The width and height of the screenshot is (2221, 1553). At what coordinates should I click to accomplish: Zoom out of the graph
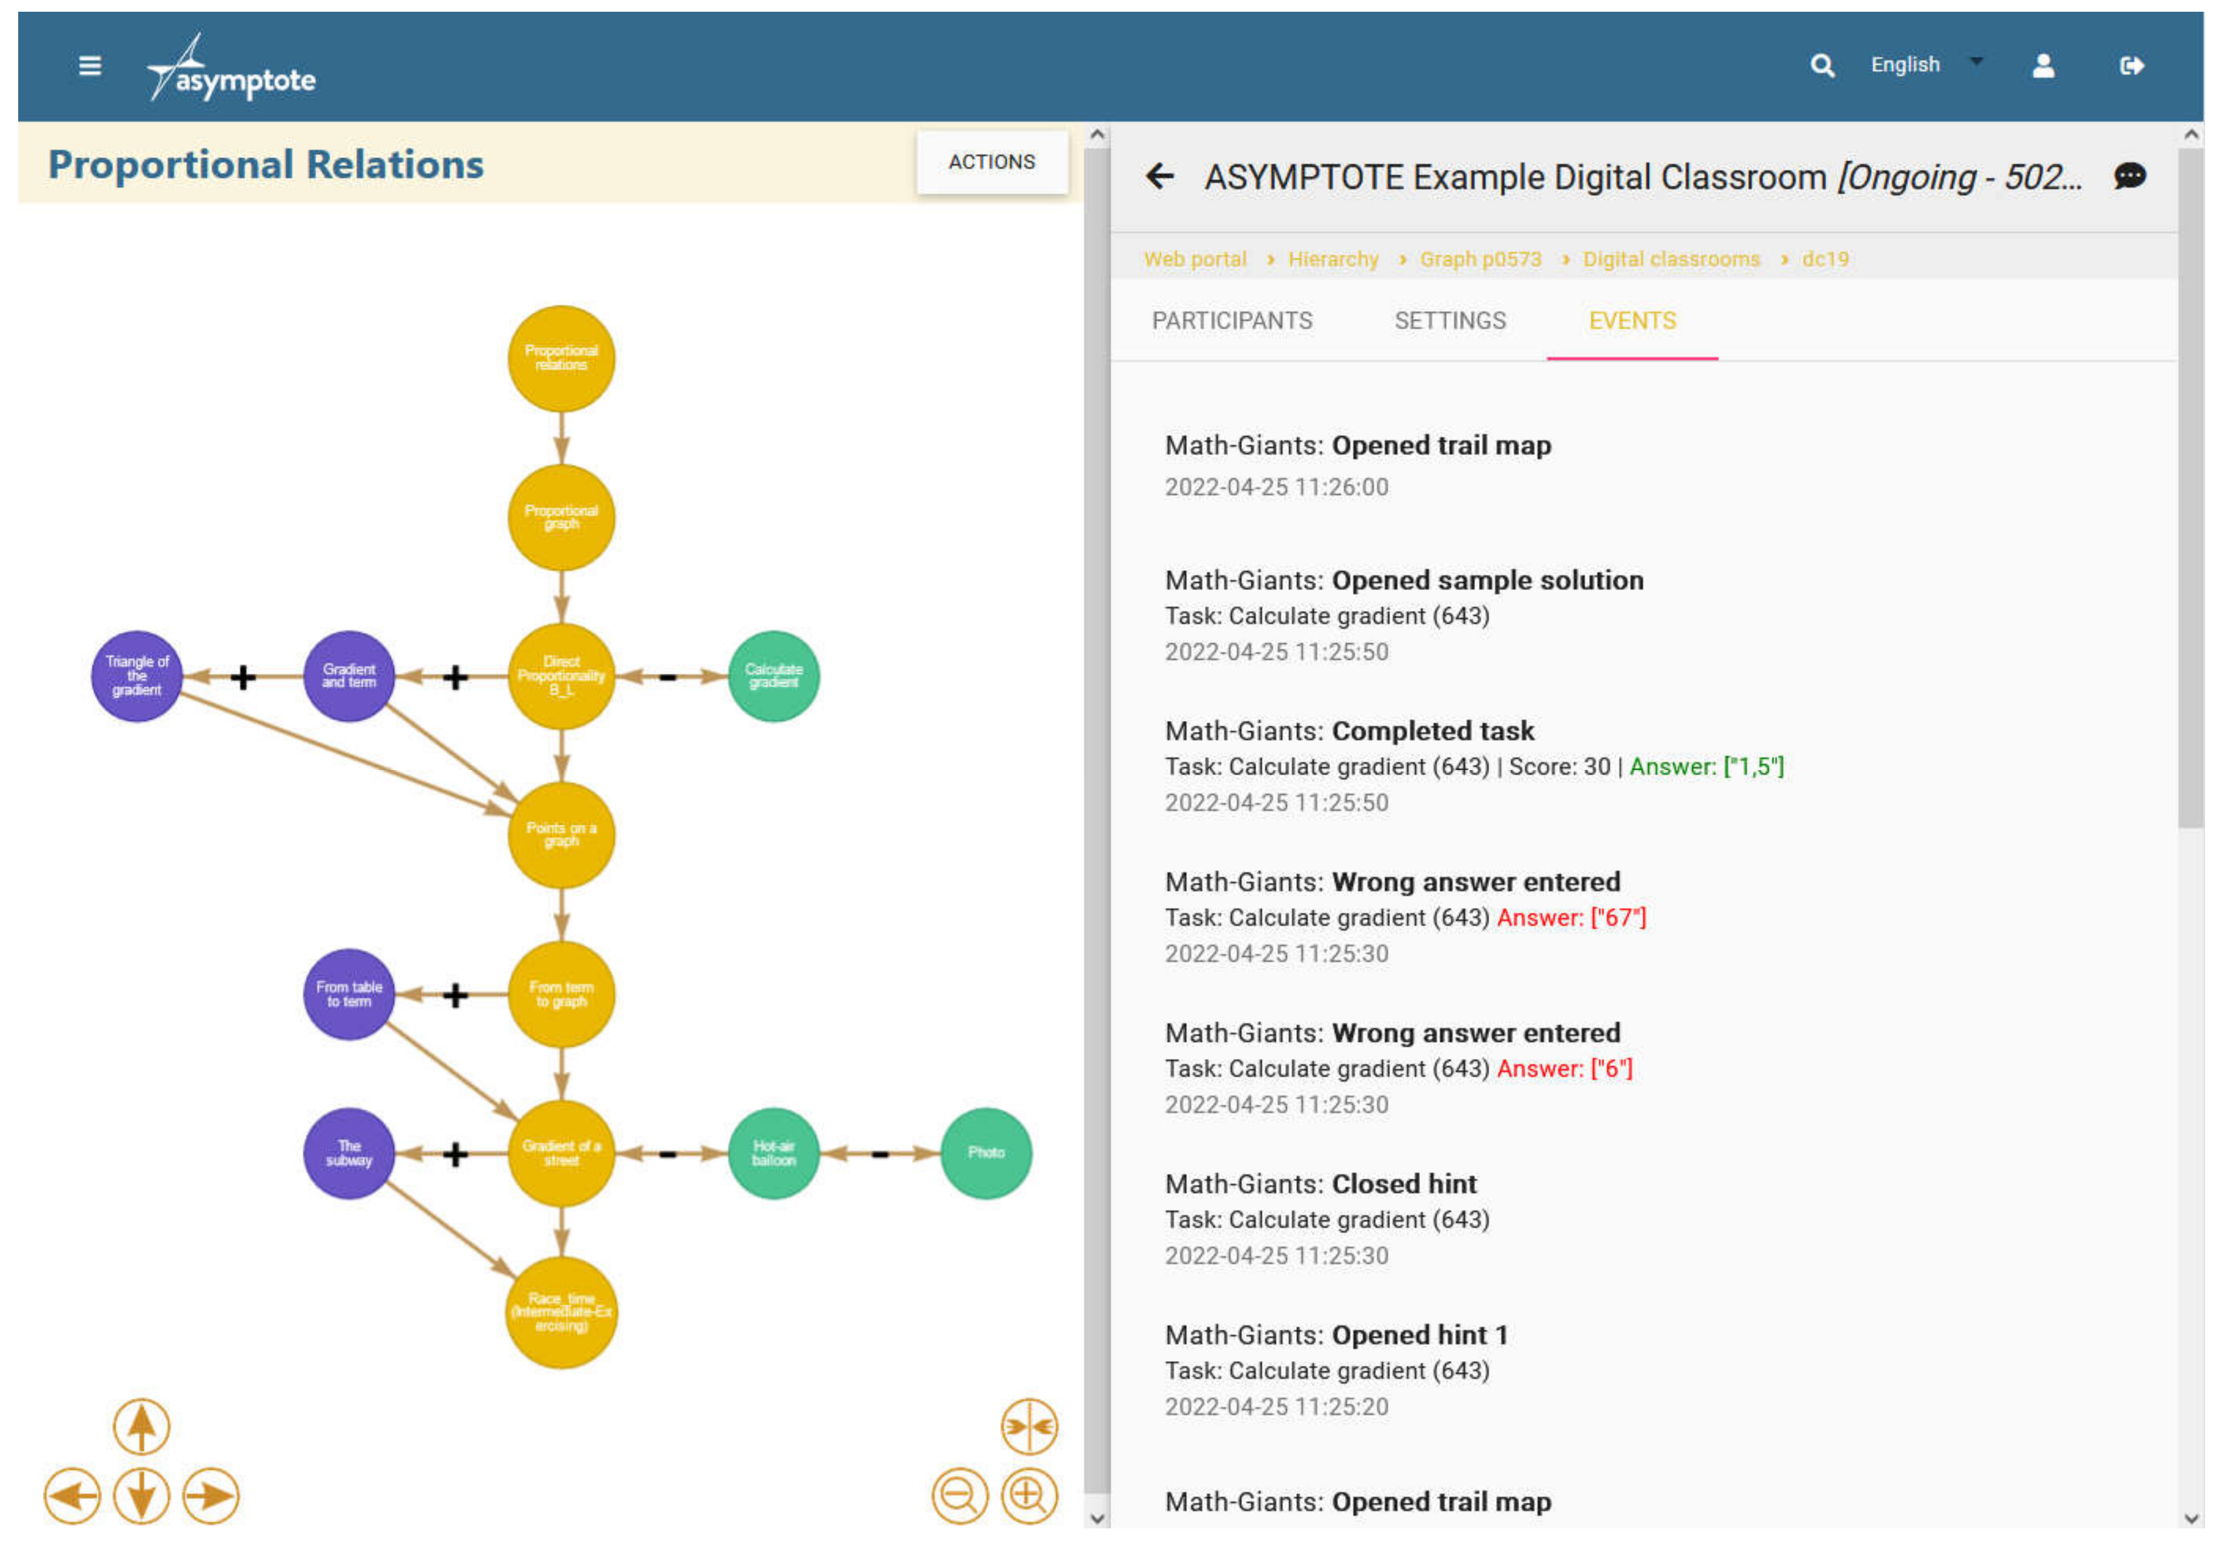coord(959,1495)
